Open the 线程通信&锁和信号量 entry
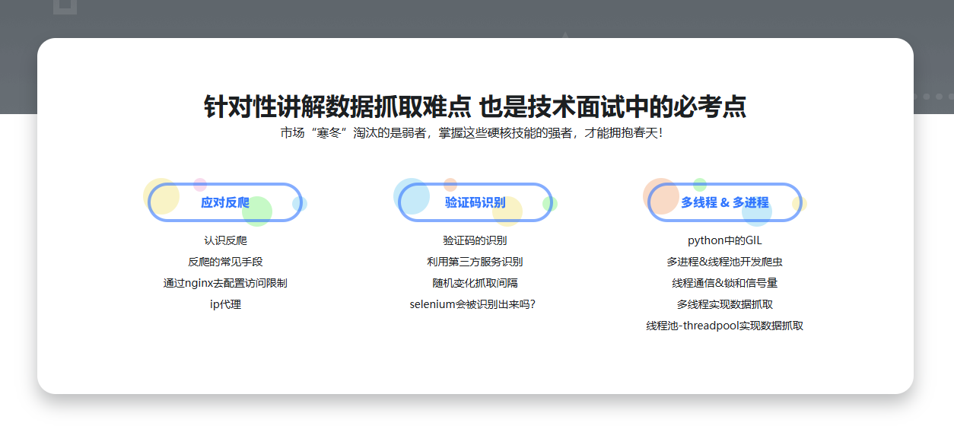This screenshot has width=954, height=426. pyautogui.click(x=724, y=283)
